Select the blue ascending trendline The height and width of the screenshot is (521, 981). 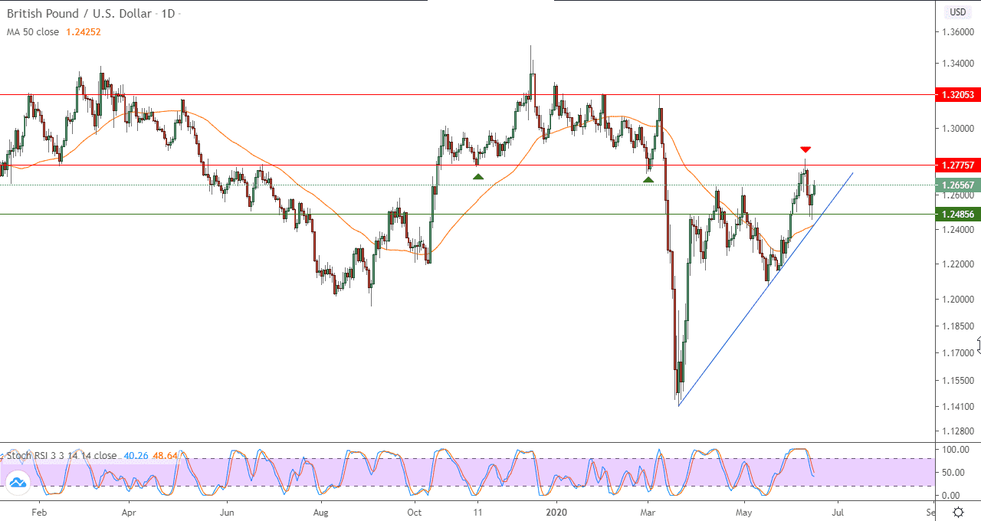766,290
